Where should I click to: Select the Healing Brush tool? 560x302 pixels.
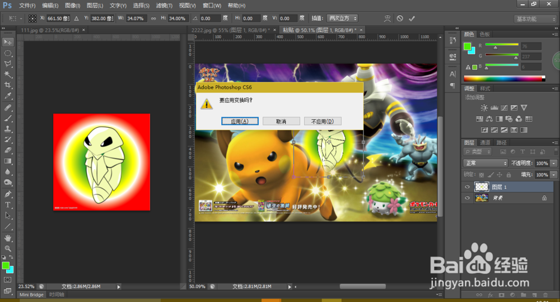pos(7,108)
